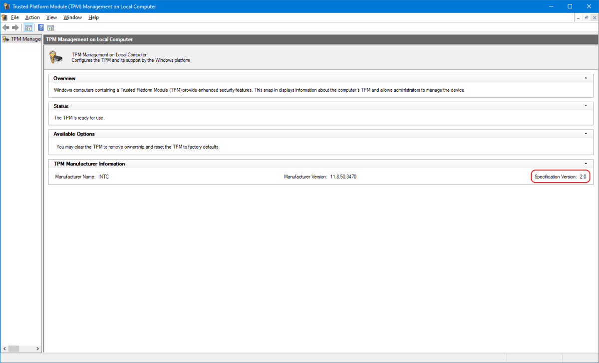599x363 pixels.
Task: Open Help using the question mark toolbar icon
Action: pyautogui.click(x=41, y=27)
